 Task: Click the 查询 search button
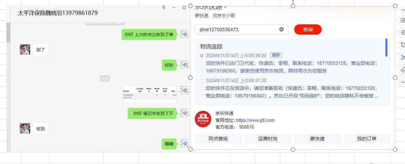point(308,30)
